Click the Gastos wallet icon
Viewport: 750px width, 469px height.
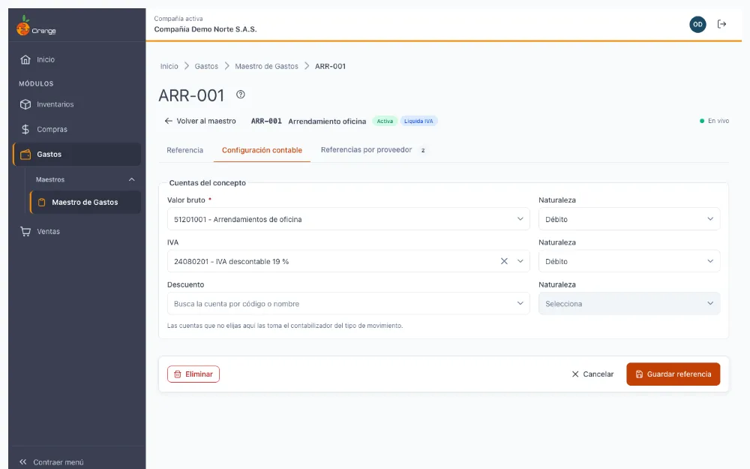point(25,155)
